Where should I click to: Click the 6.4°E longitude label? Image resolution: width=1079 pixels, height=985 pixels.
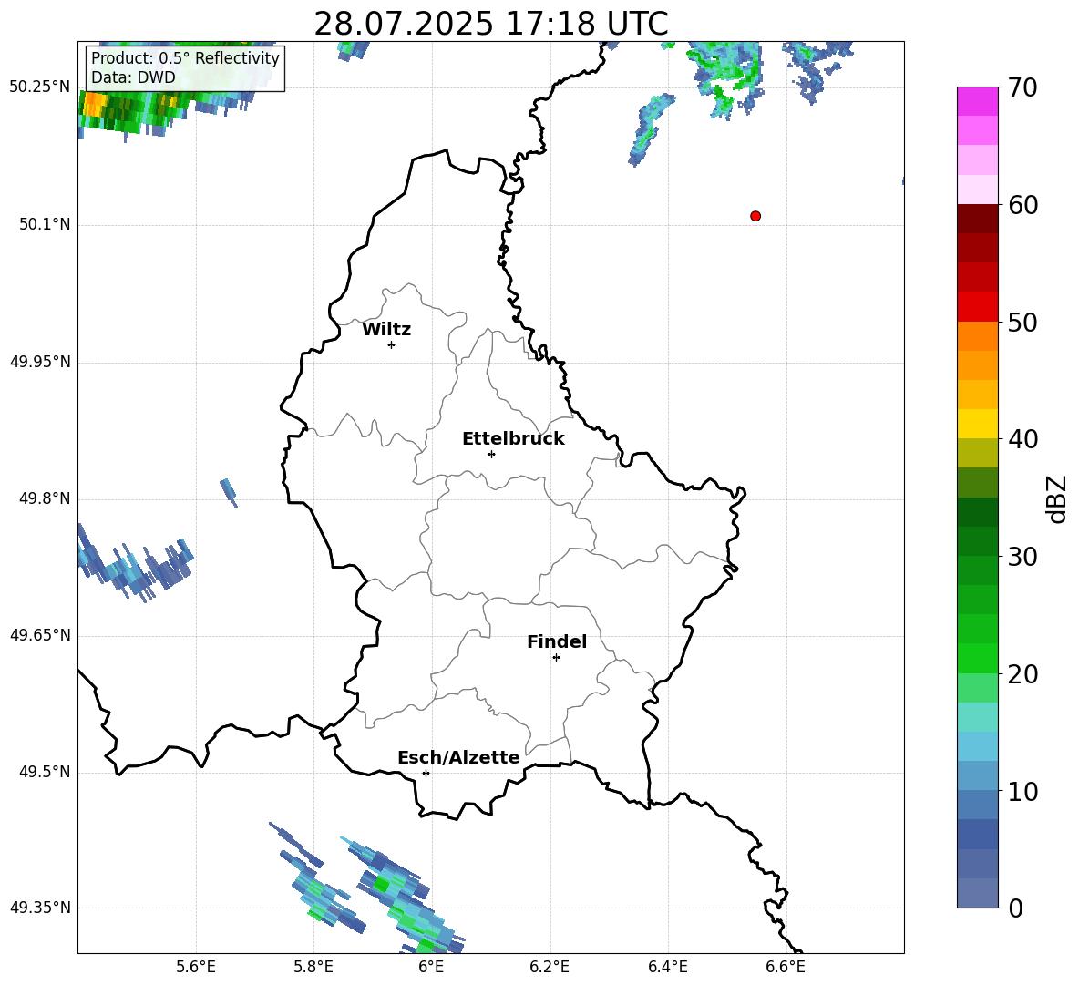tap(668, 967)
